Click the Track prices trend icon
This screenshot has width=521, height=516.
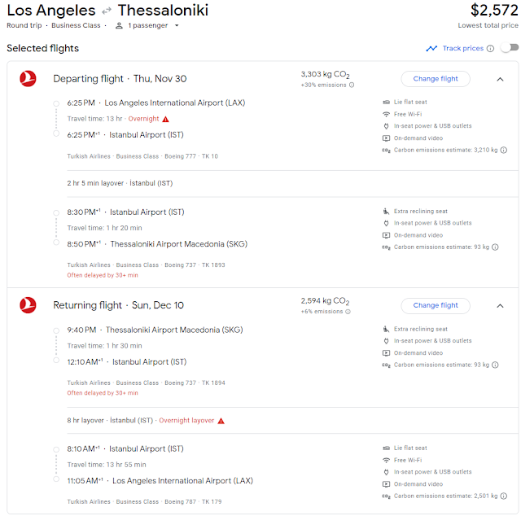tap(431, 49)
